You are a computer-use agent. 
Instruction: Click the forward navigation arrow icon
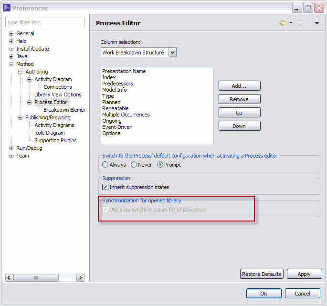pyautogui.click(x=300, y=23)
